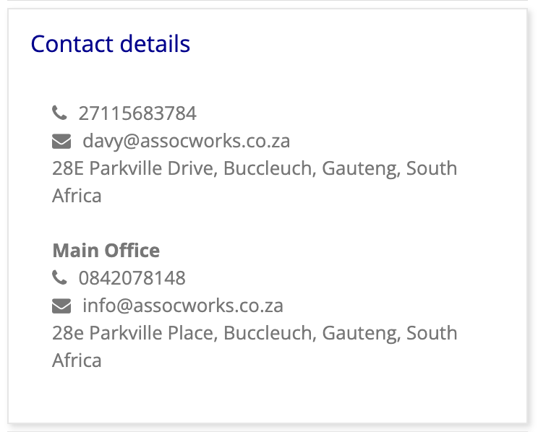Click the Contact details heading
This screenshot has width=538, height=432.
tap(111, 44)
